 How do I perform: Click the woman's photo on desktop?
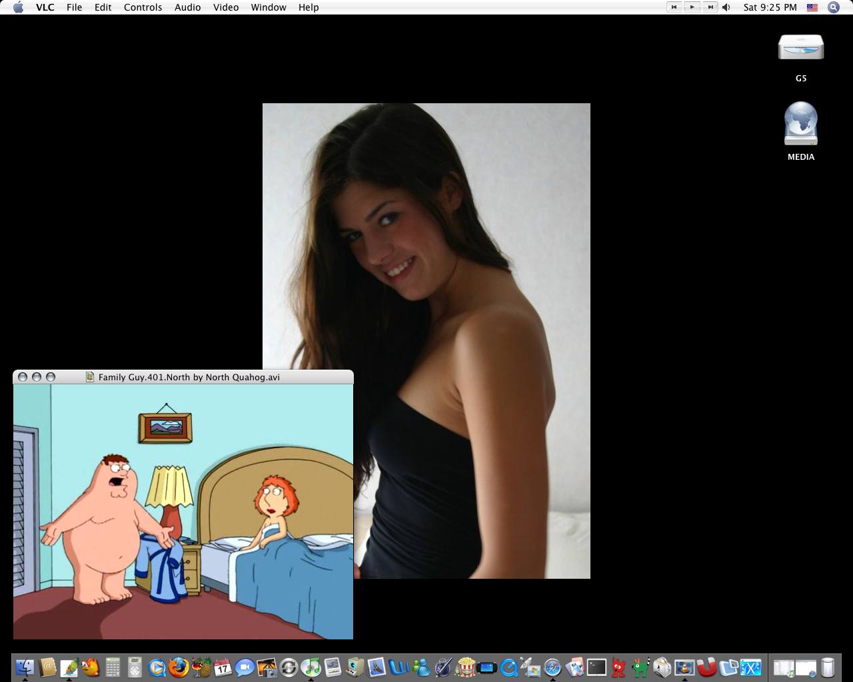click(x=426, y=341)
